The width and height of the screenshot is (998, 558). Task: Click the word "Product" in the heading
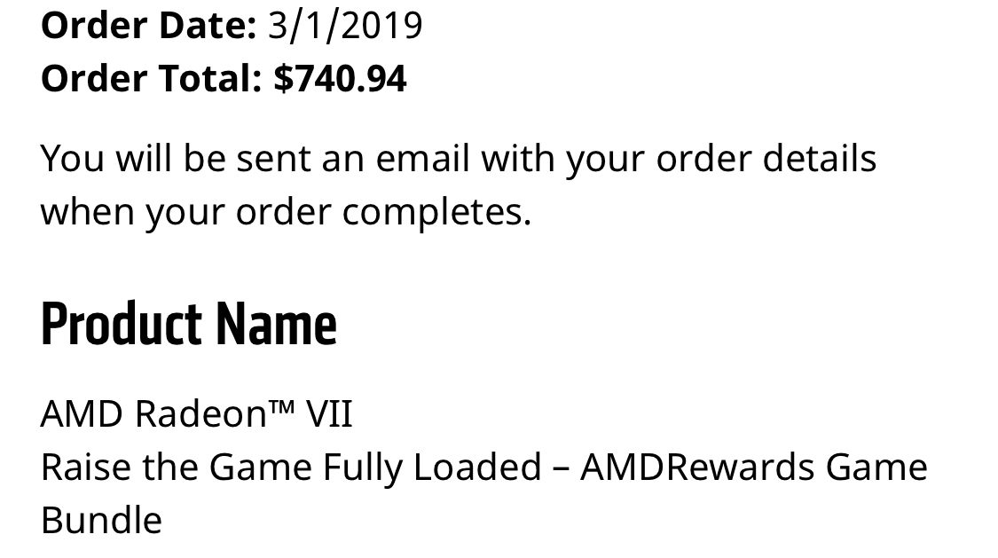(122, 325)
